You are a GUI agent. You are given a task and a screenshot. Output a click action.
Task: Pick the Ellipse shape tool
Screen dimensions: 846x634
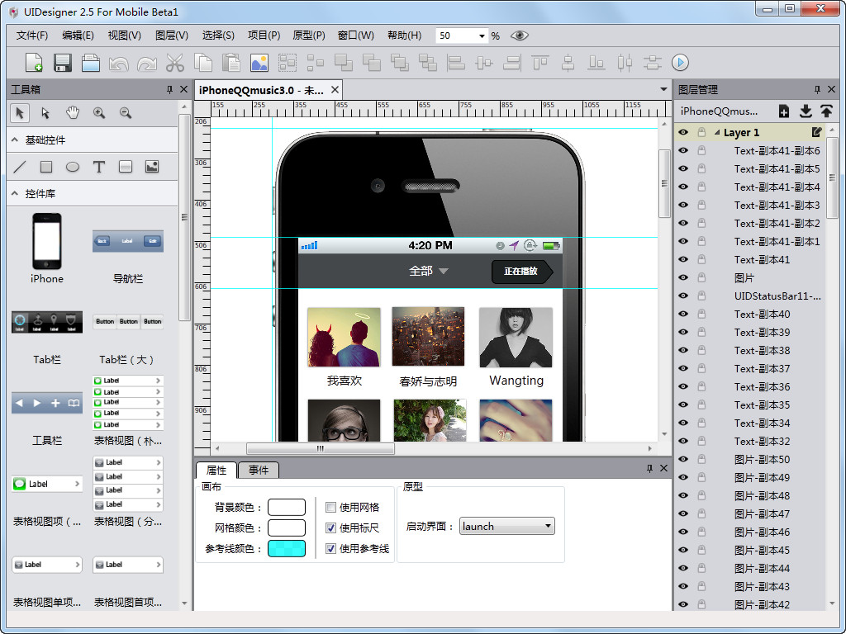click(73, 167)
